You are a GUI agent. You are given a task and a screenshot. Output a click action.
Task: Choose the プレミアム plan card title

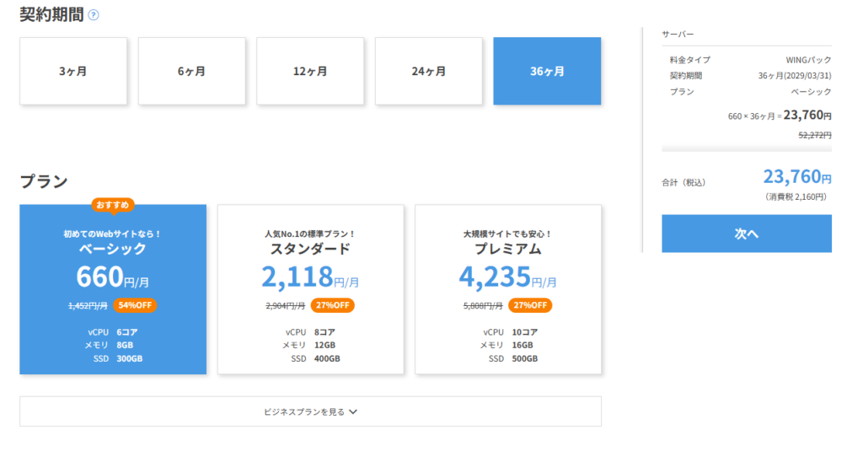click(x=508, y=249)
